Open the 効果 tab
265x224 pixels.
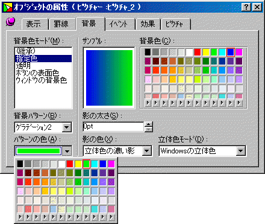point(148,24)
